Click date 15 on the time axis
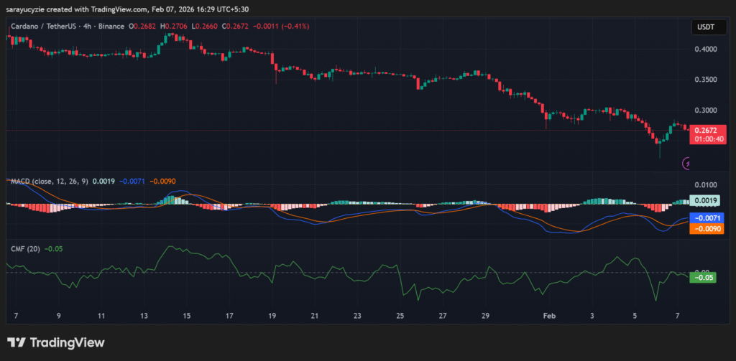736x361 pixels. click(187, 315)
